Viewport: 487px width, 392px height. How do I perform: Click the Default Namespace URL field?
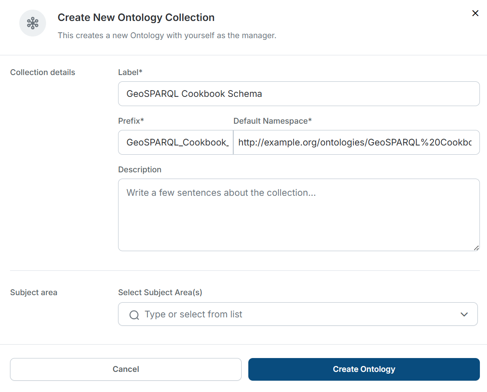click(356, 142)
